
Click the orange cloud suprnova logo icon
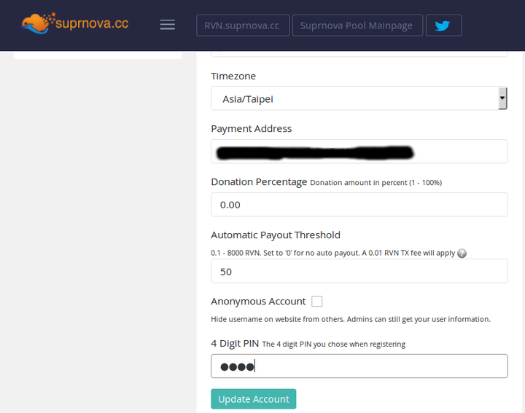pyautogui.click(x=37, y=23)
